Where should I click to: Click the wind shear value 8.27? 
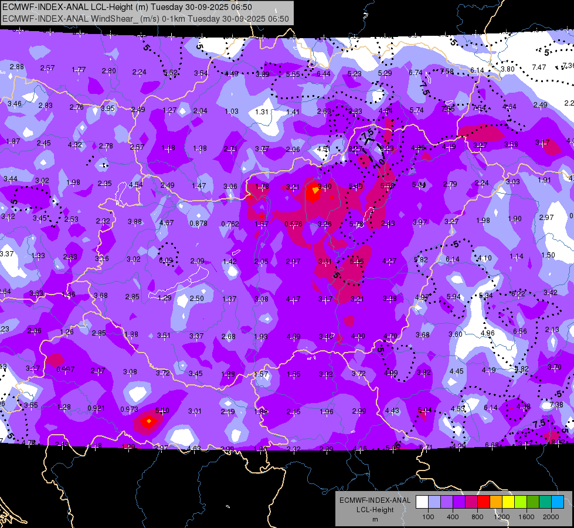[355, 149]
